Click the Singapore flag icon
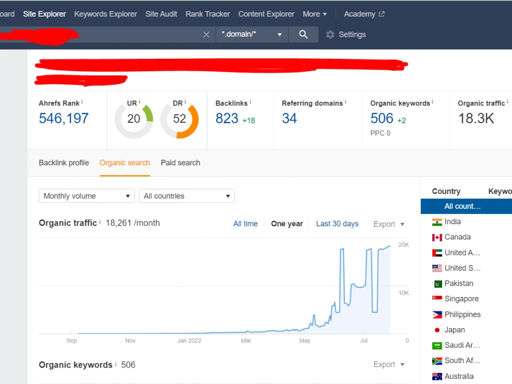The width and height of the screenshot is (512, 384). click(437, 298)
